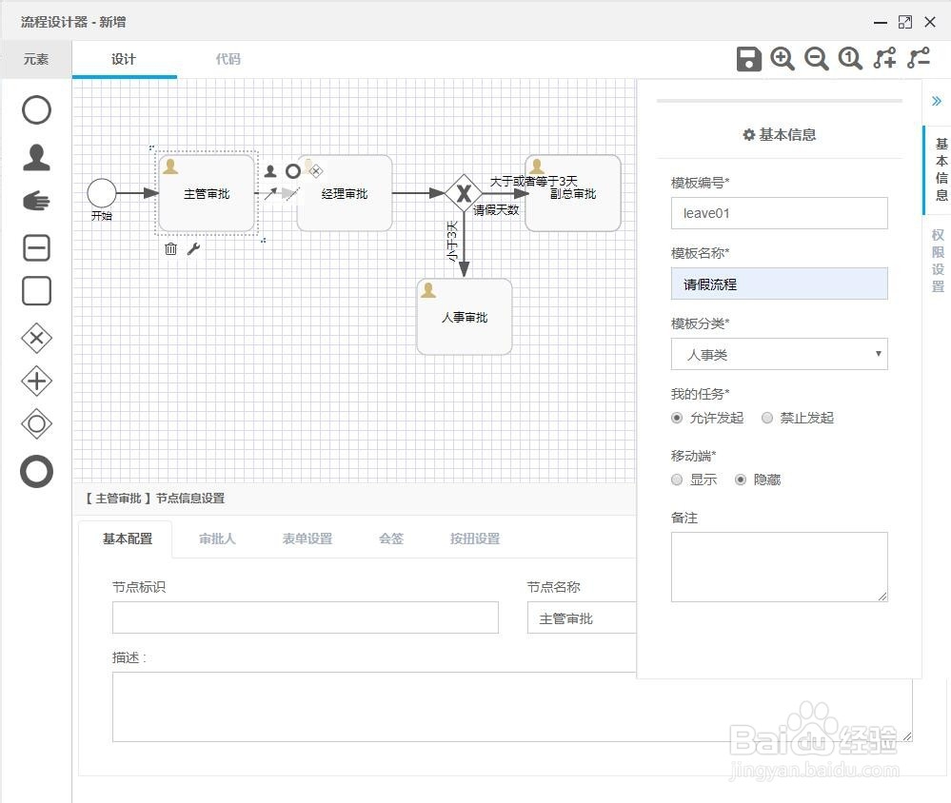This screenshot has width=951, height=803.
Task: Click the trash icon under 主管审批 node
Action: click(x=170, y=248)
